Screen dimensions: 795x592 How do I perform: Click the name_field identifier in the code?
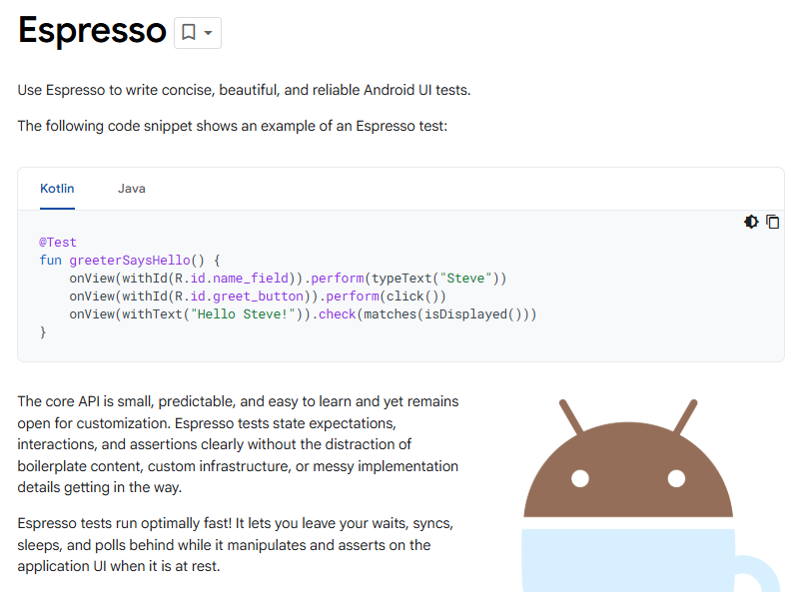251,279
